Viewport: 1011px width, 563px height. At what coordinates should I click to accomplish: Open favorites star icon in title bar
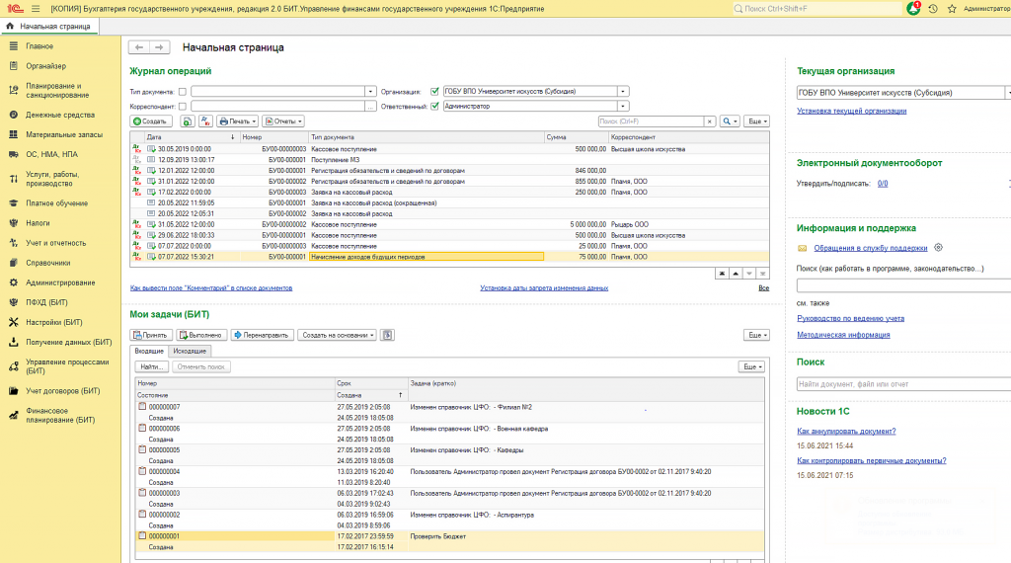tap(952, 8)
